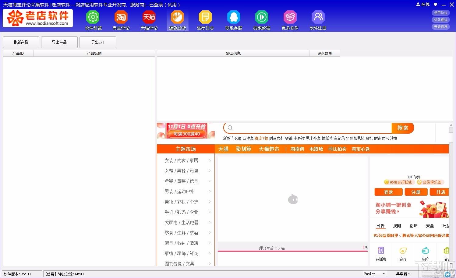Open 运行日志 notepad icon

[205, 17]
